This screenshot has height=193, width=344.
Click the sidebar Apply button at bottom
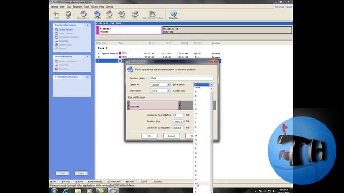81,173
